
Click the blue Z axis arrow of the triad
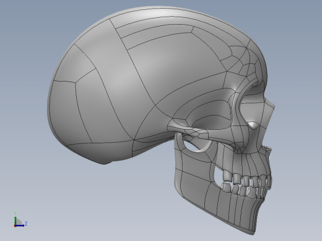click(20, 226)
